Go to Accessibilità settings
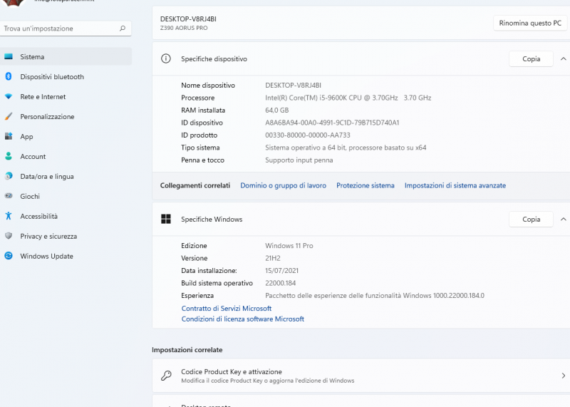 (x=66, y=217)
